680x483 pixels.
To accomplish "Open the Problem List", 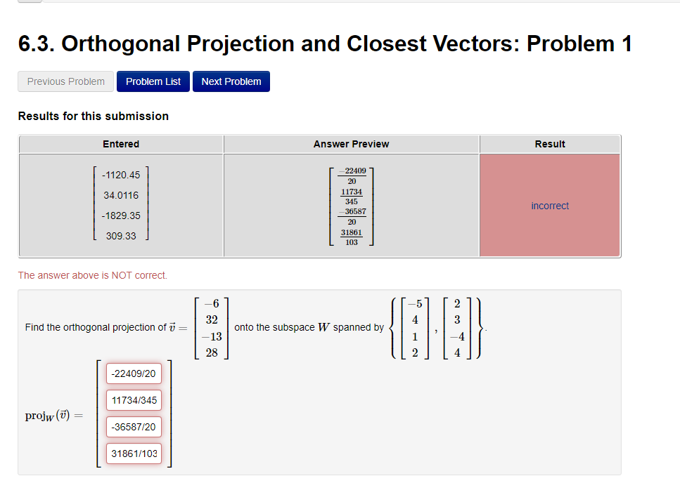I will 153,81.
